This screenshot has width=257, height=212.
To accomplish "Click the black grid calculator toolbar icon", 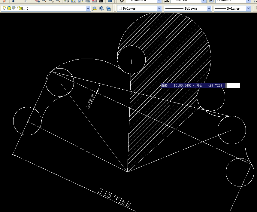I will [101, 1].
